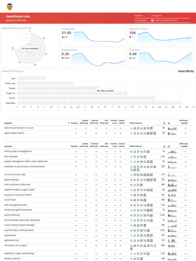Viewport: 196px width, 261px height.
Task: Click the Search Intent header in the second table
Action: point(122,145)
